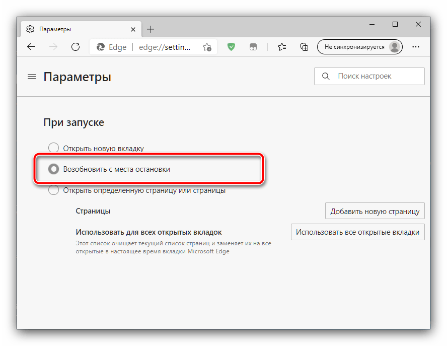Reload the page with the refresh icon
447x346 pixels.
tap(76, 47)
